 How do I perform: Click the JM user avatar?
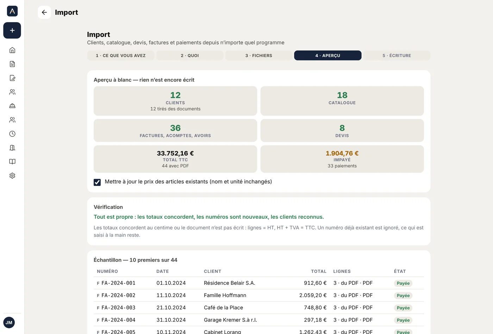[9, 322]
